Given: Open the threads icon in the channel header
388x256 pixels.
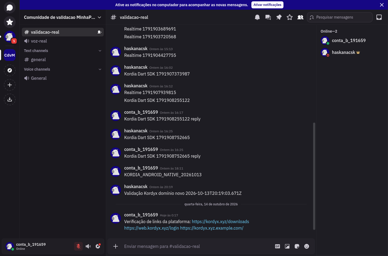Looking at the screenshot, I should 268,17.
